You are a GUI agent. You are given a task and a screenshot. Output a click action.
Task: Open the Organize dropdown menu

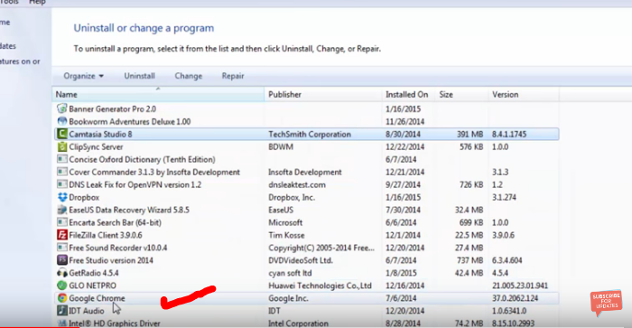83,76
